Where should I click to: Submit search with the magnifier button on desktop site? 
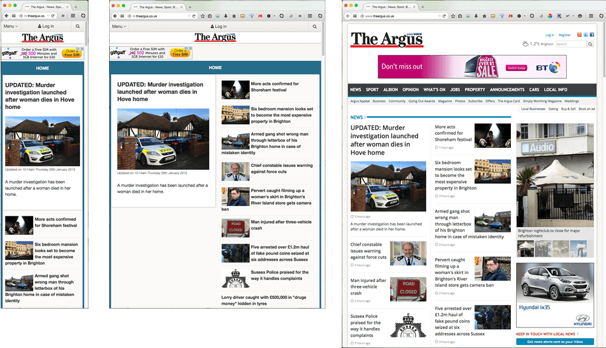(x=590, y=44)
